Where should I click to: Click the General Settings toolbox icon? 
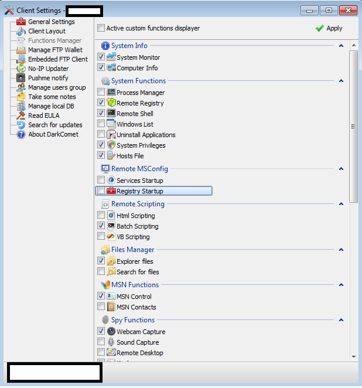tap(21, 22)
